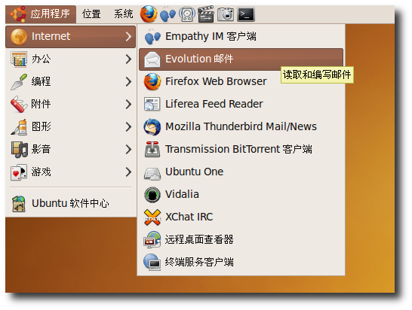Select the 图形 category
The width and height of the screenshot is (412, 310).
(x=70, y=127)
